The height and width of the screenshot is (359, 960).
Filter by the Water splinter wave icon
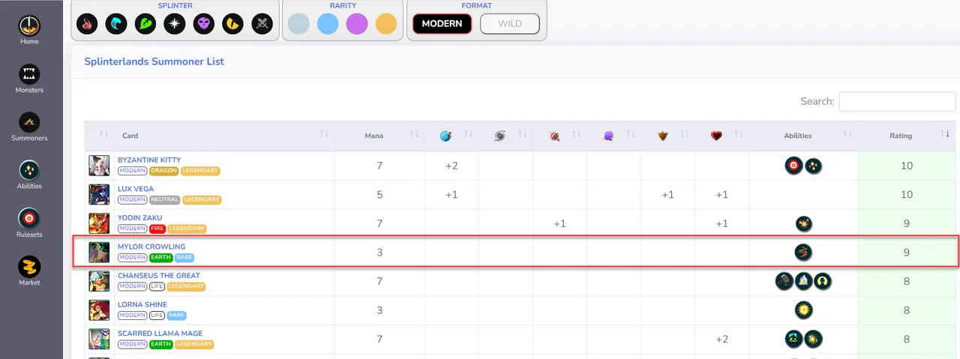[116, 25]
